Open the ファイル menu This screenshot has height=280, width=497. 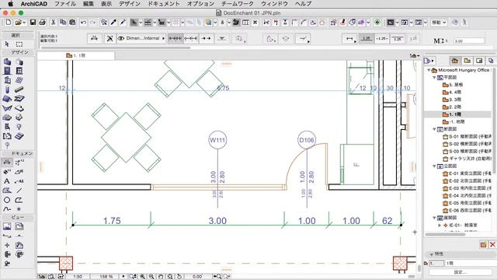coord(65,4)
